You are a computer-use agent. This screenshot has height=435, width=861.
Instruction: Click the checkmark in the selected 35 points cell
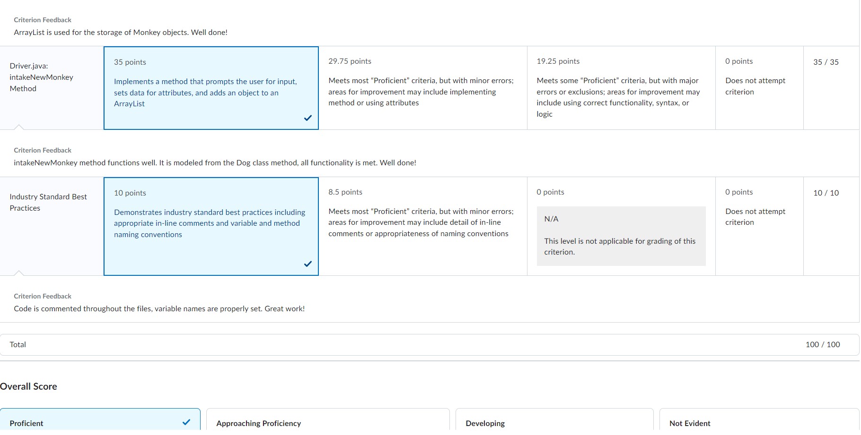[x=308, y=118]
